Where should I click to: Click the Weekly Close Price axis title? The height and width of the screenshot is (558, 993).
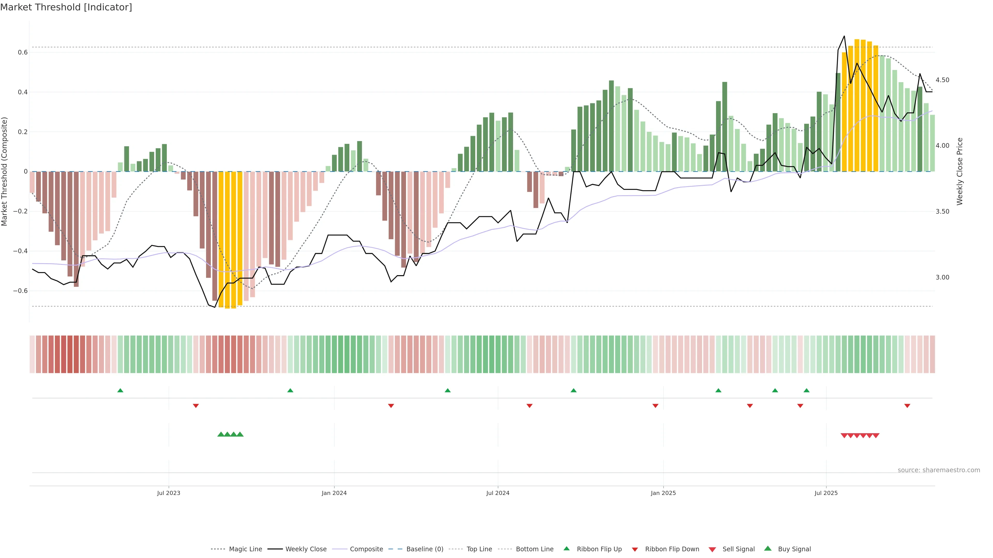[959, 171]
